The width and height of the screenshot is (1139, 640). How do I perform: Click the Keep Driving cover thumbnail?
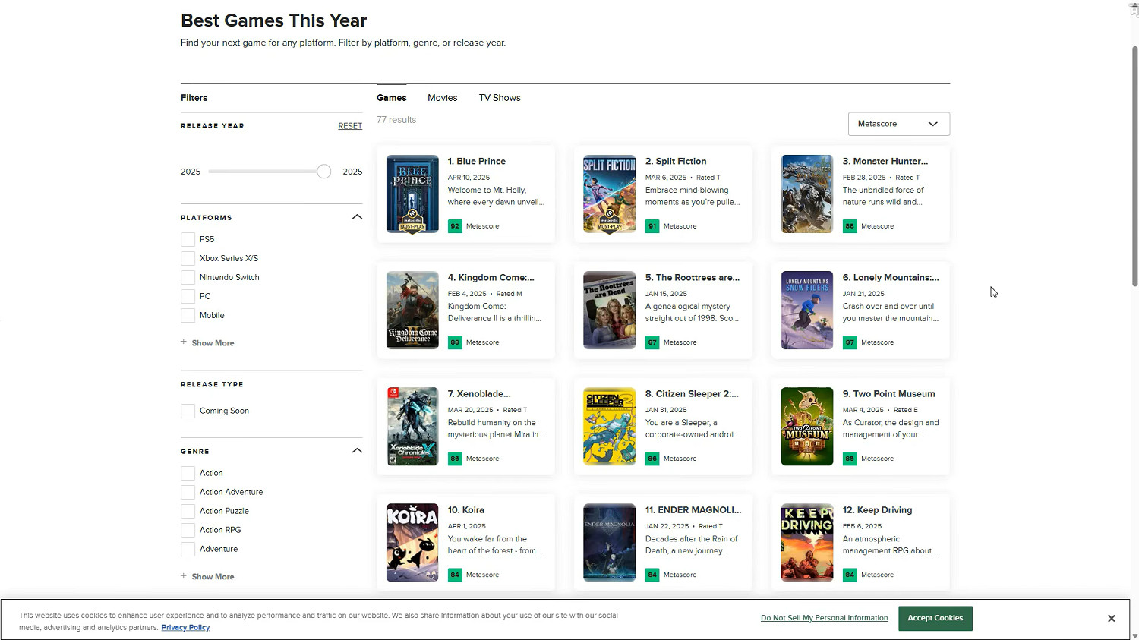[806, 542]
